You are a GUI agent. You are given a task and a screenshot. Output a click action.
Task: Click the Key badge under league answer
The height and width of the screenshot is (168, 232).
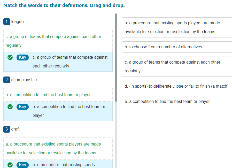(x=22, y=57)
